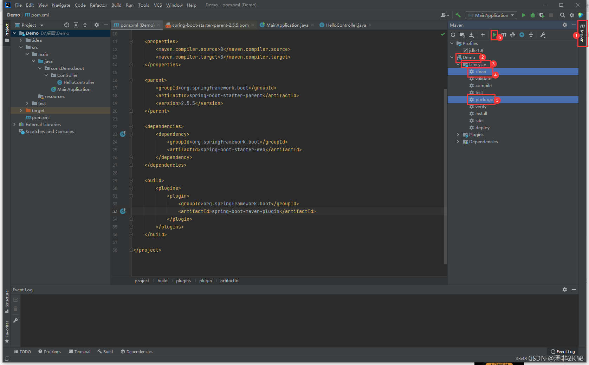Click Download Sources and Documentation icon
Image resolution: width=589 pixels, height=365 pixels.
click(472, 35)
